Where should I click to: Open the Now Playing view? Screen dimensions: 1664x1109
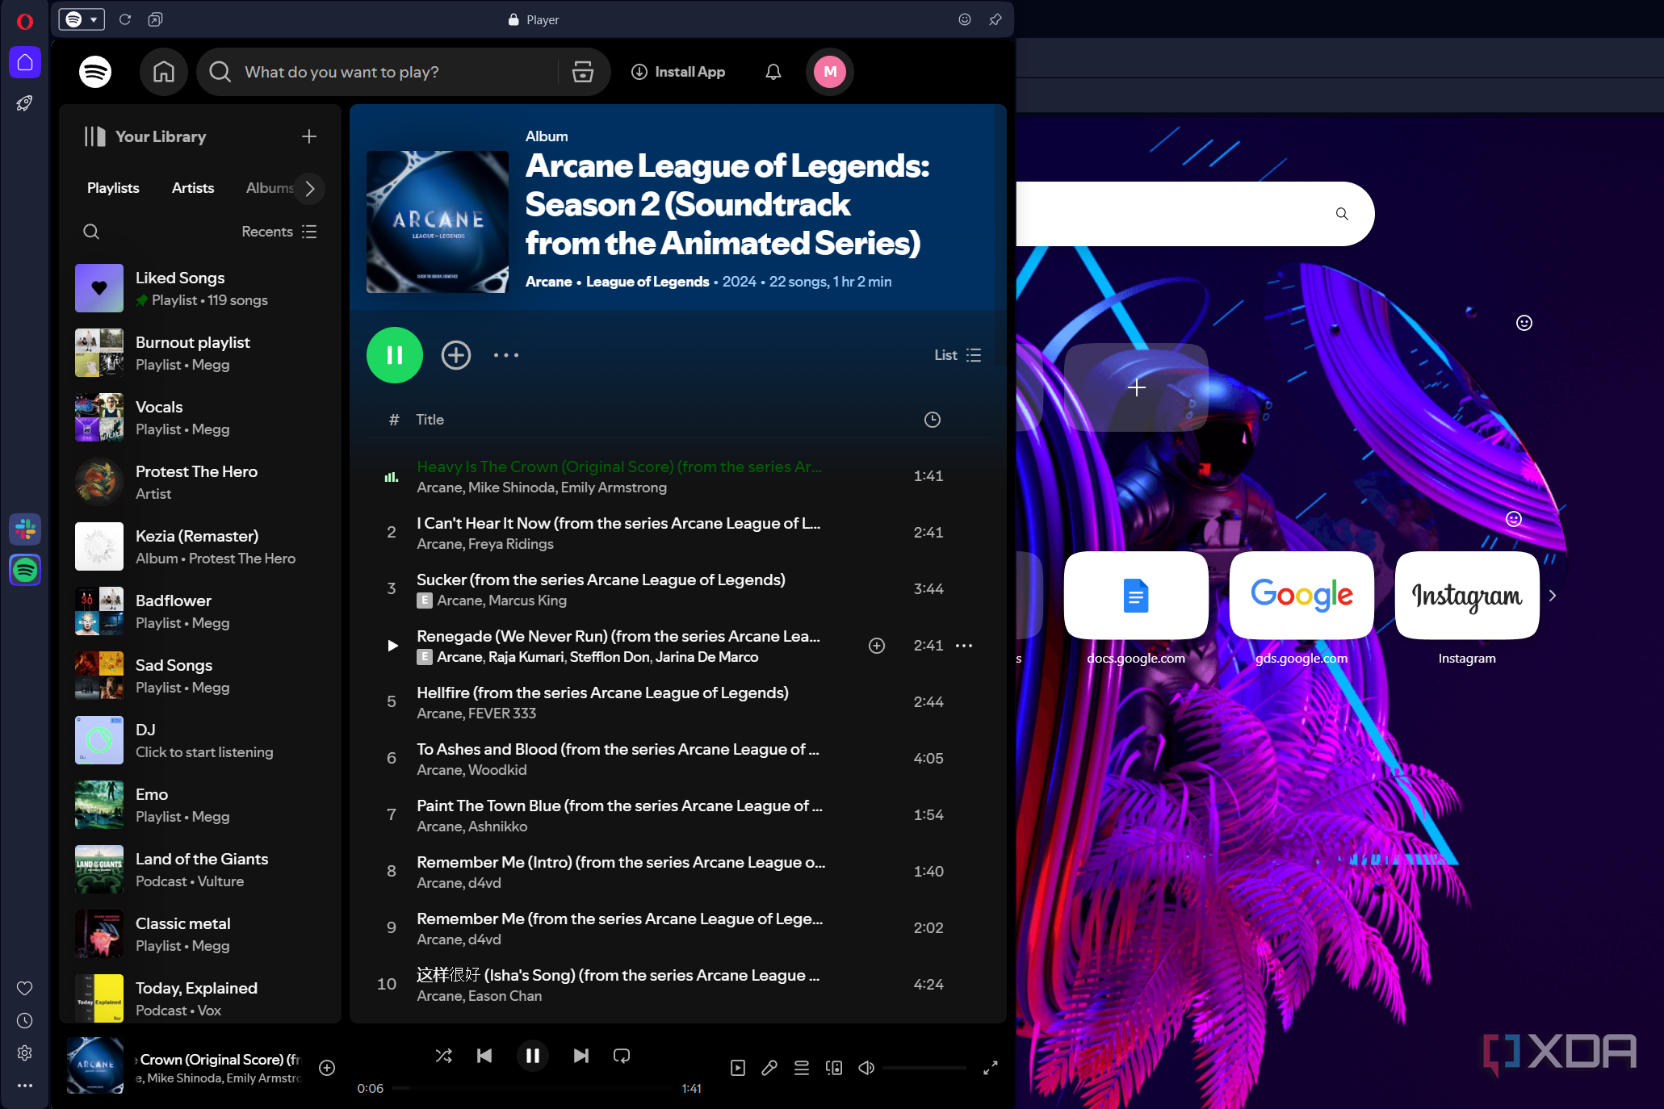pyautogui.click(x=738, y=1068)
